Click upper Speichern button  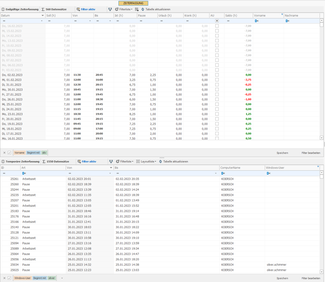[282, 153]
